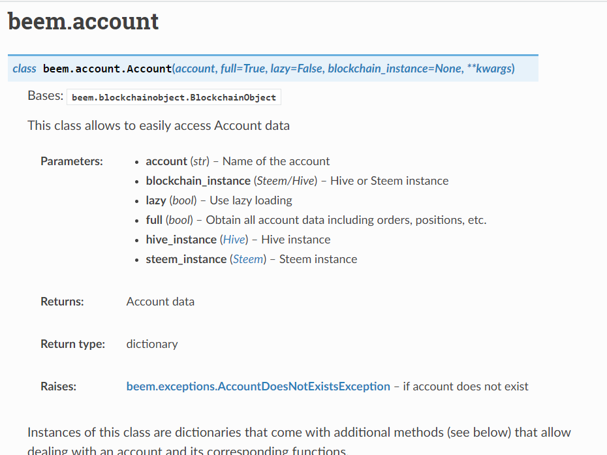Viewport: 607px width, 455px height.
Task: Click the 'Parameters:' field label
Action: click(72, 161)
